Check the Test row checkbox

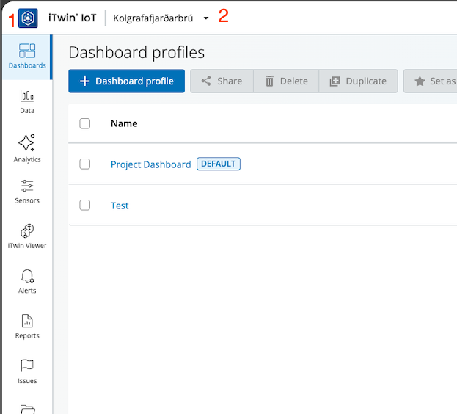[85, 206]
